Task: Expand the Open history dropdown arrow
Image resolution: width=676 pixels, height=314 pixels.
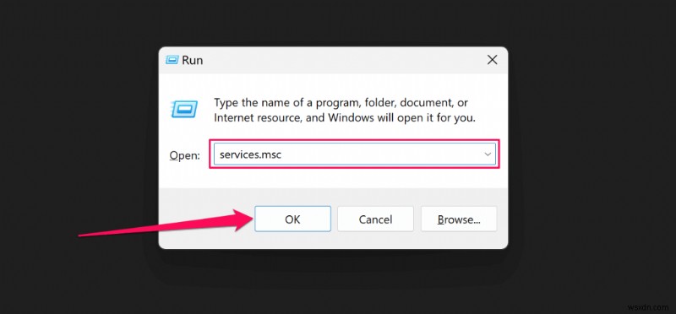Action: (x=488, y=154)
